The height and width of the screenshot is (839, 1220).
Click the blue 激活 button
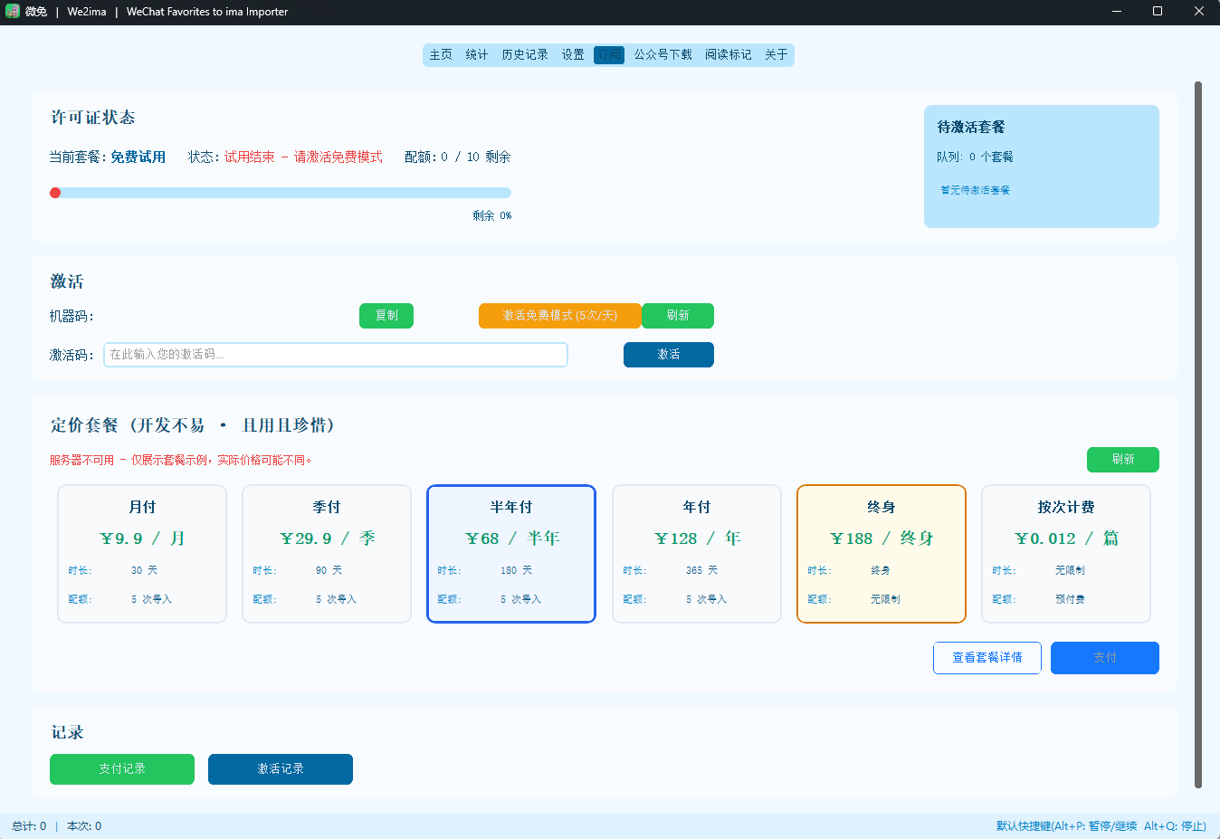point(669,355)
